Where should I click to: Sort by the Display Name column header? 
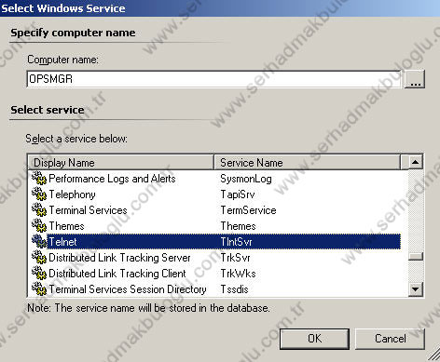[121, 163]
